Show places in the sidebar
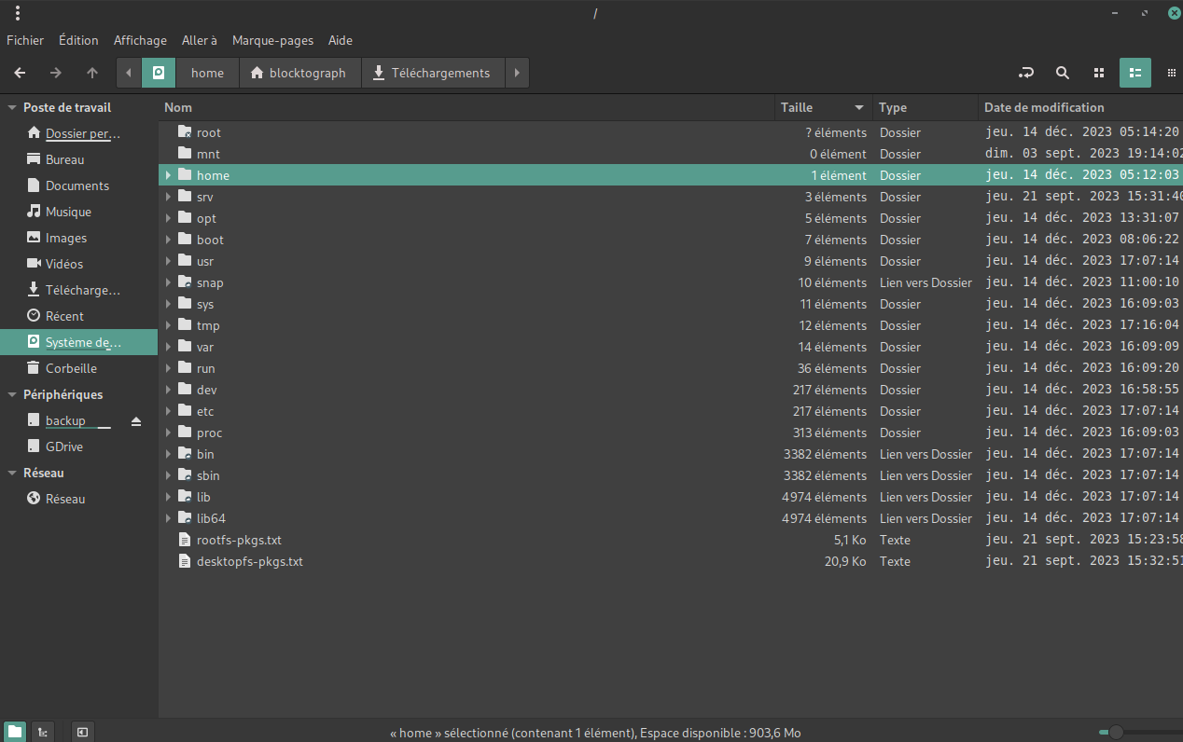Screen dimensions: 1183x742 14,732
